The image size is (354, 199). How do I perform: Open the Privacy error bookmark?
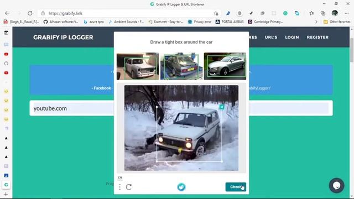pyautogui.click(x=200, y=22)
